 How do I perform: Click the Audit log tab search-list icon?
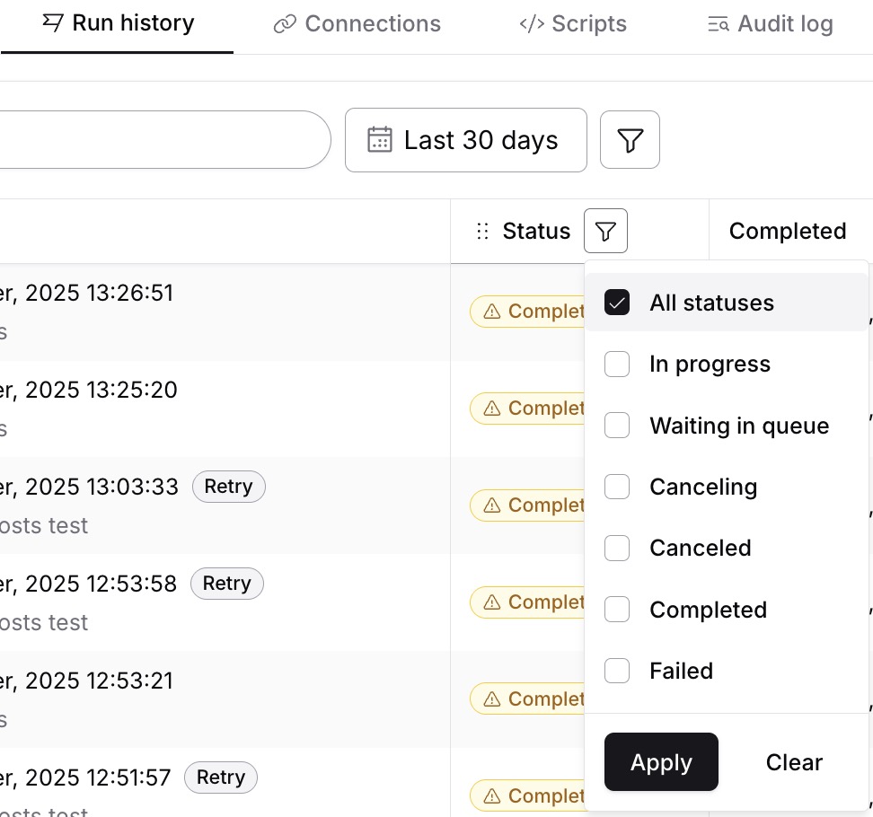point(719,24)
